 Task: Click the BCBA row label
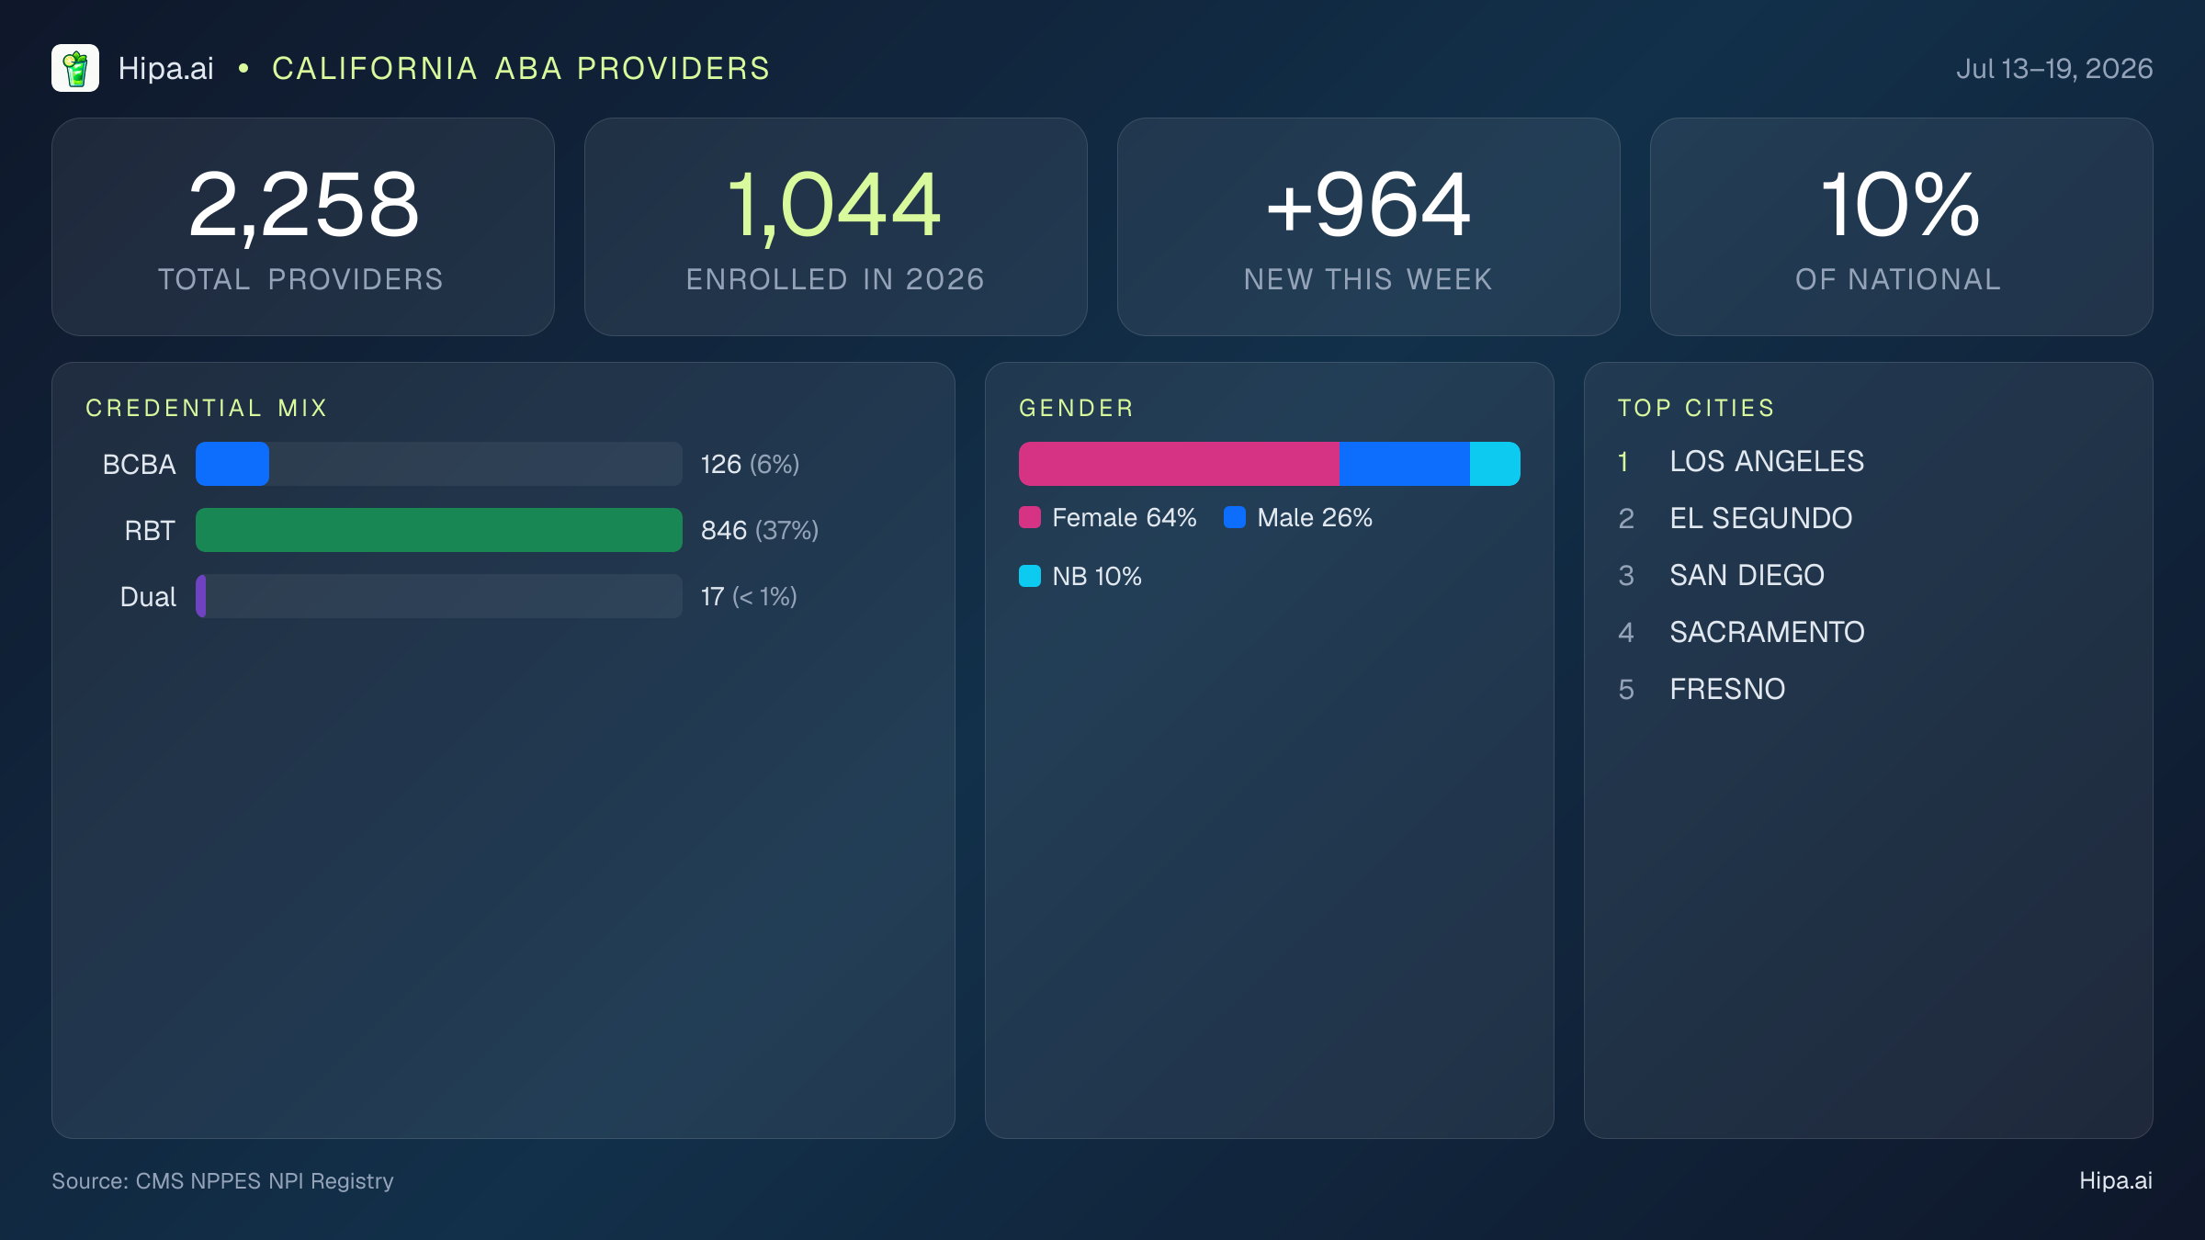point(139,465)
